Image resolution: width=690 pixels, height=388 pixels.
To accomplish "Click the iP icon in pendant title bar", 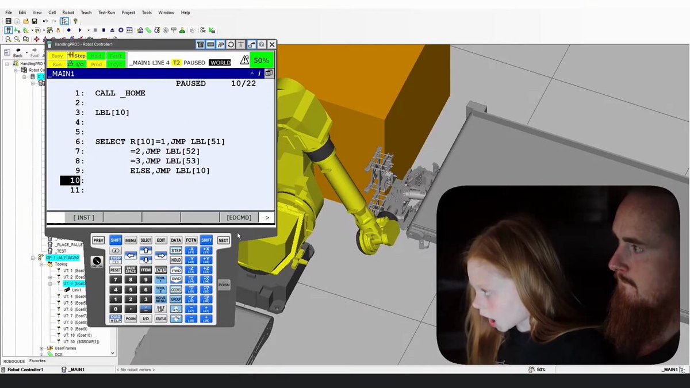I will pyautogui.click(x=221, y=45).
